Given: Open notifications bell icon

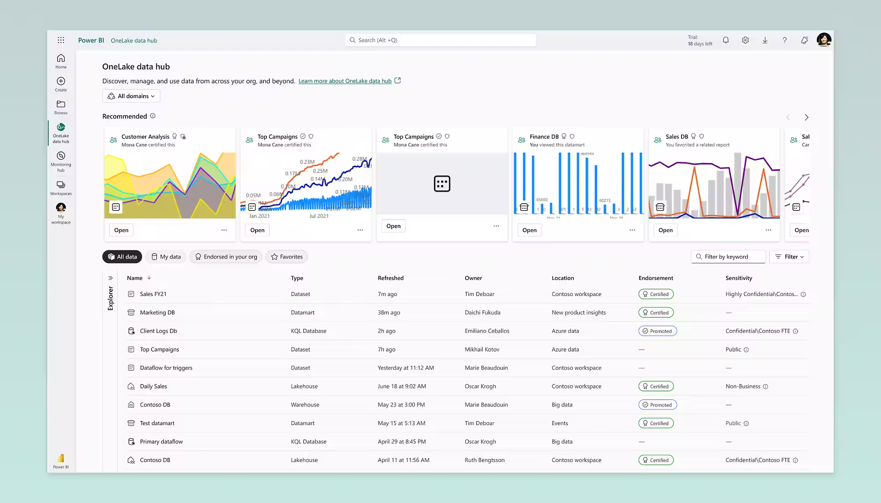Looking at the screenshot, I should pos(726,40).
